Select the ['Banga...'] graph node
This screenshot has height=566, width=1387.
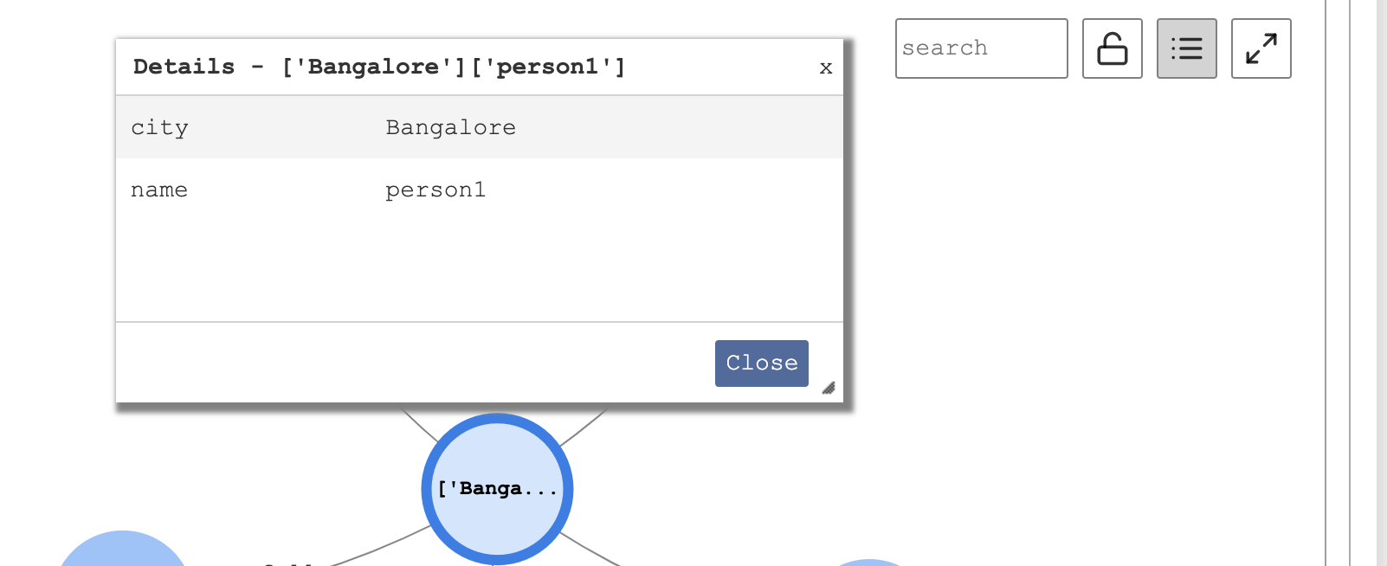tap(497, 489)
